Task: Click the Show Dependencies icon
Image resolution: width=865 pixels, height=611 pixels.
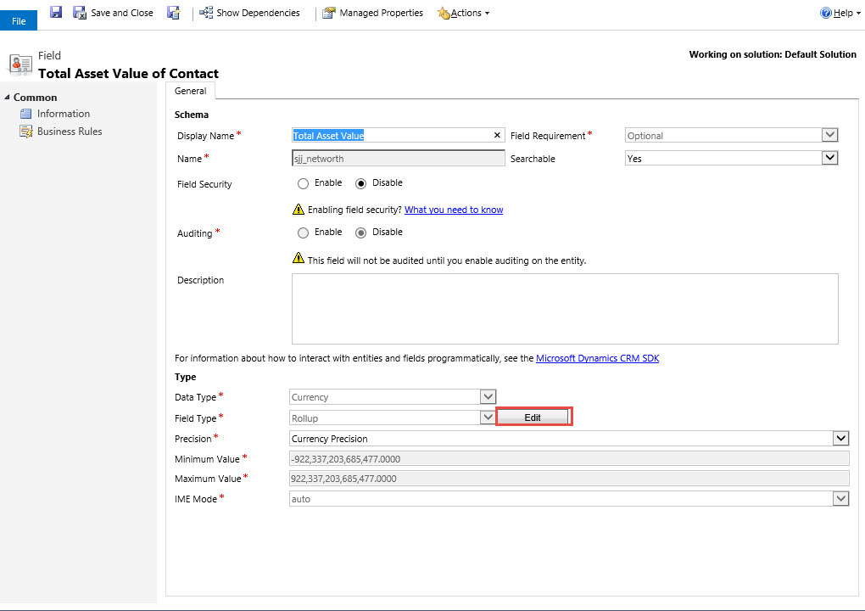Action: point(205,13)
